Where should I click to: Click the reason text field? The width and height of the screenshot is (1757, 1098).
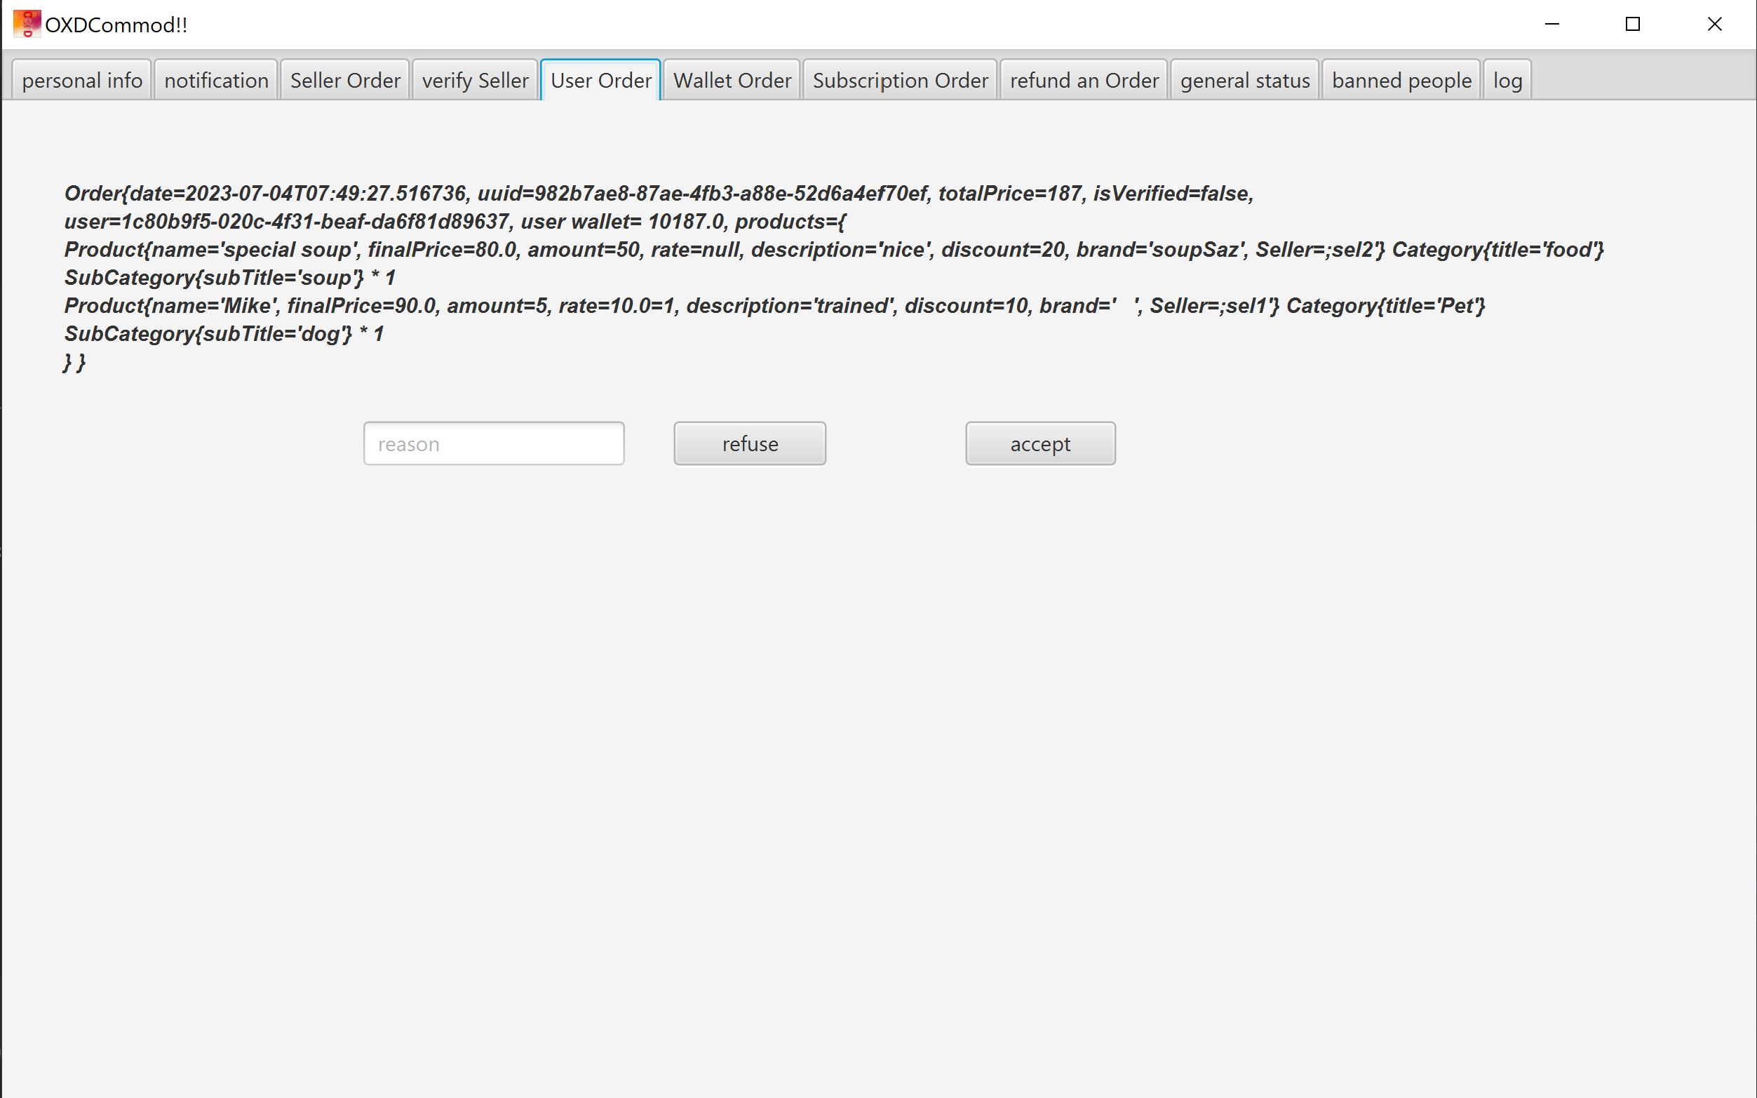(x=494, y=443)
